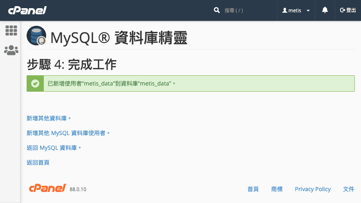Click the MySQL database wizard icon
Screen dimensions: 361x203
click(36, 36)
